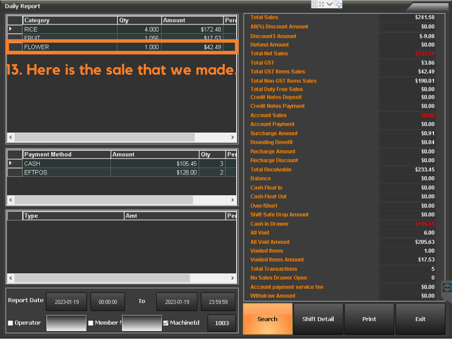This screenshot has height=339, width=452.
Task: Click the grid grip icon in top toolbar
Action: (x=314, y=4)
